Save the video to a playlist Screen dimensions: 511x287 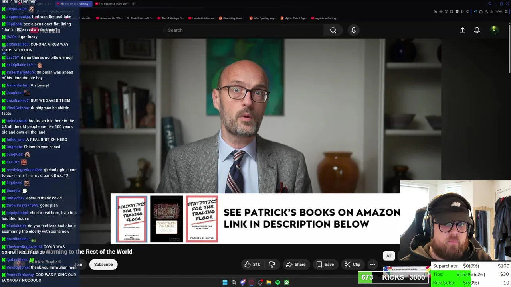click(x=325, y=265)
